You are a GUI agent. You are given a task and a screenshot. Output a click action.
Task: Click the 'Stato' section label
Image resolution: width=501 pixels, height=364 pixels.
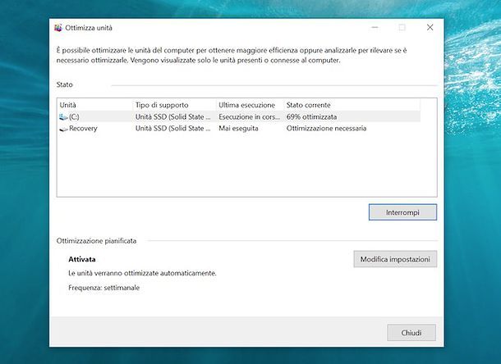[x=65, y=84]
